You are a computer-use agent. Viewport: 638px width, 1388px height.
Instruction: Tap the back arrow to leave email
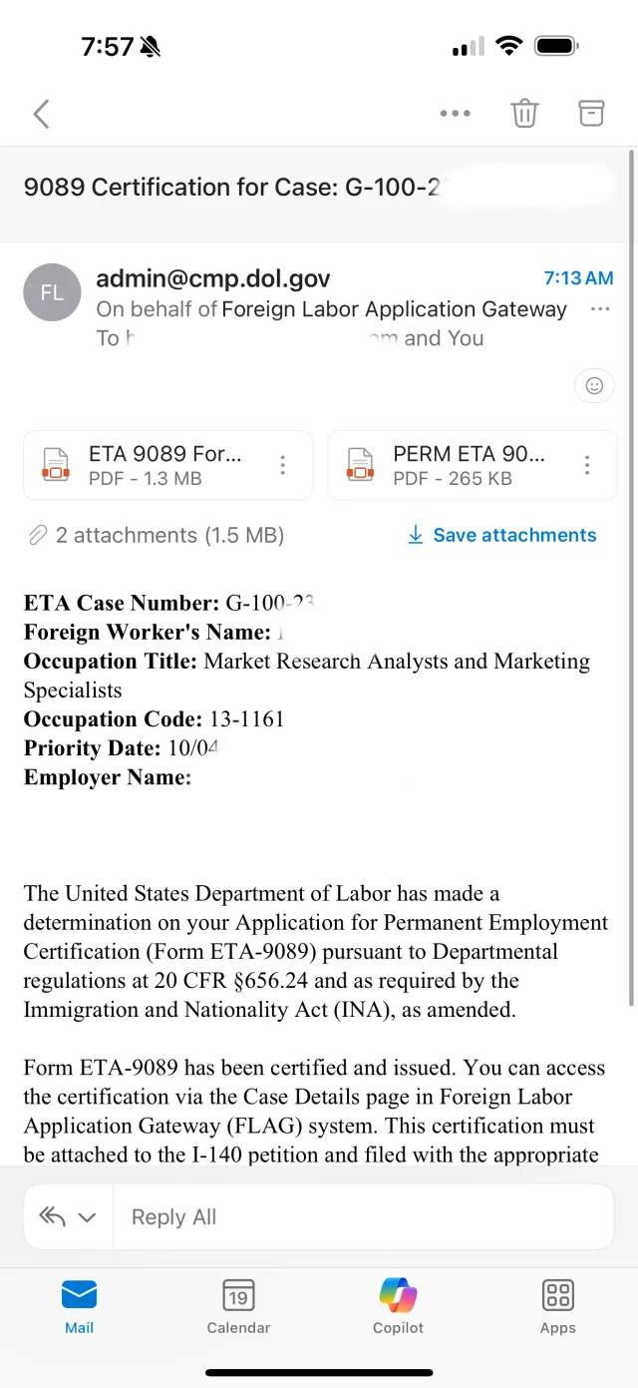(x=41, y=114)
